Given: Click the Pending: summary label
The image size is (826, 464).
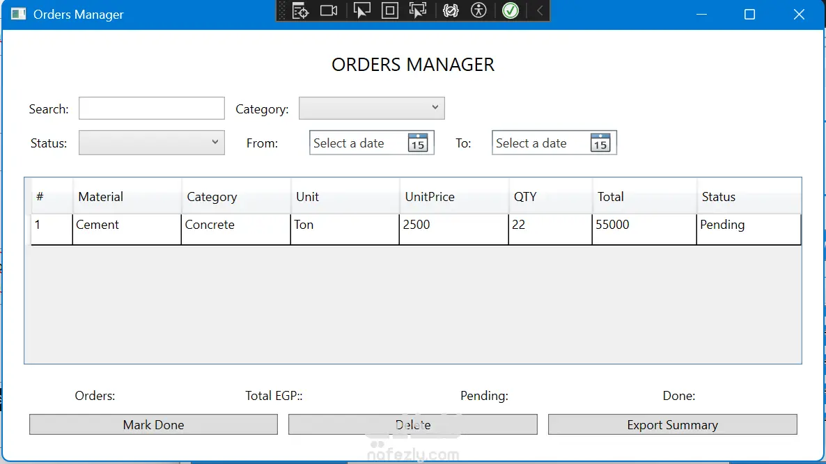Looking at the screenshot, I should pyautogui.click(x=484, y=396).
